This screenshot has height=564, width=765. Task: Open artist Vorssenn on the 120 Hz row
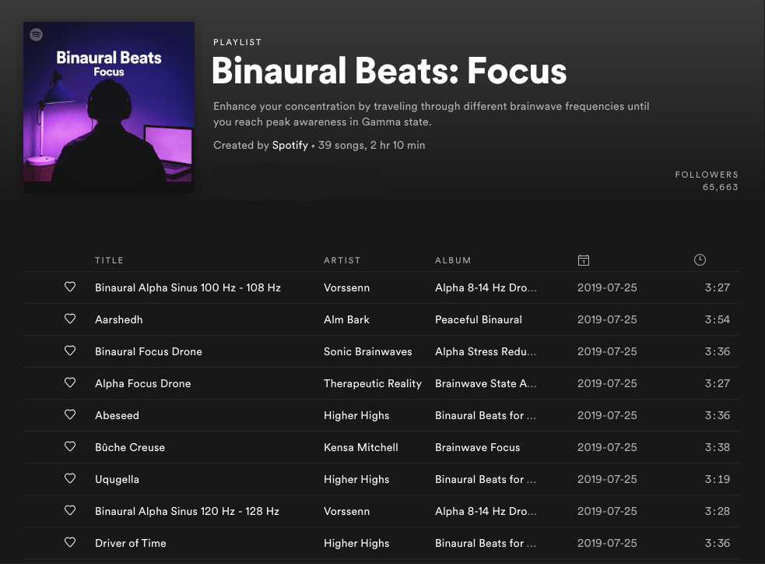[x=347, y=511]
